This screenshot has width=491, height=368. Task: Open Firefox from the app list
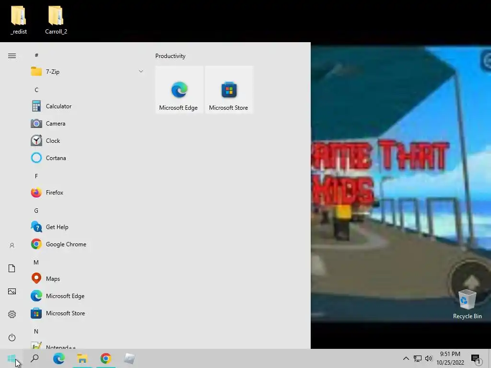click(87, 192)
